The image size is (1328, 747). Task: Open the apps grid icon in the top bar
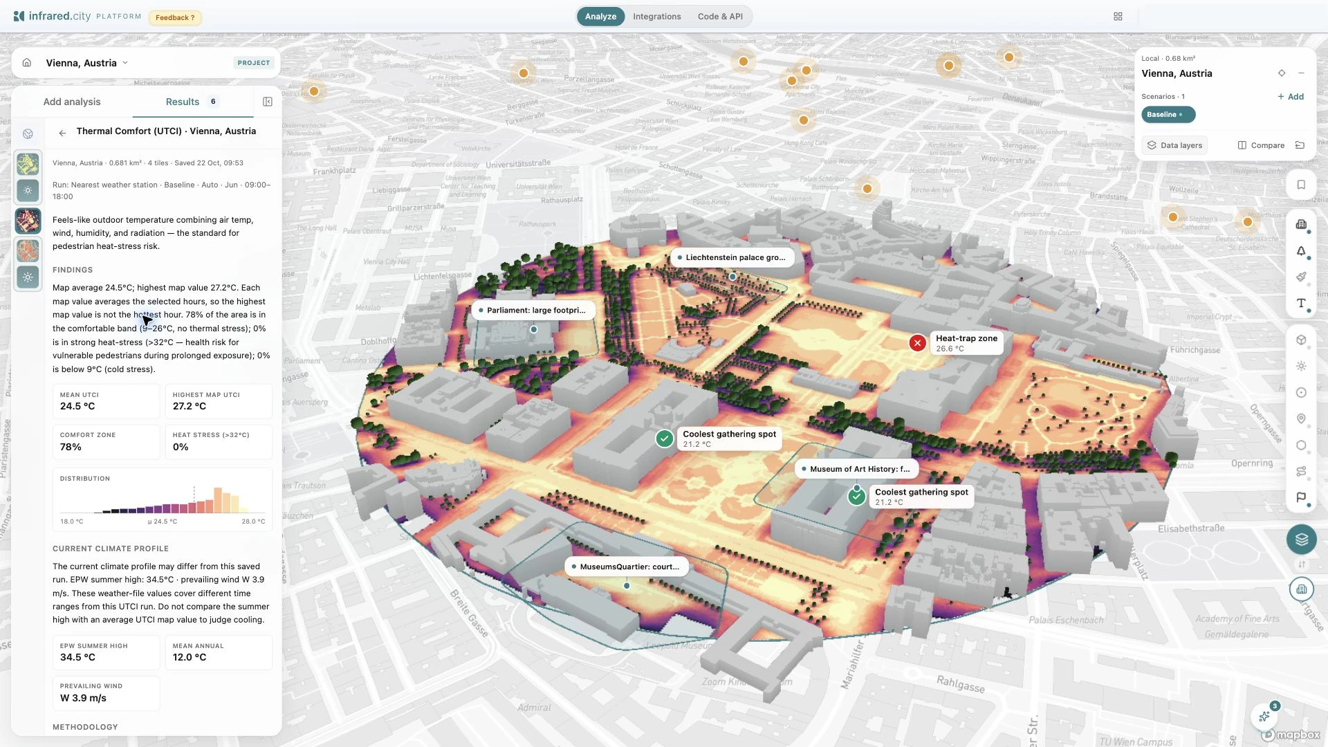tap(1118, 17)
